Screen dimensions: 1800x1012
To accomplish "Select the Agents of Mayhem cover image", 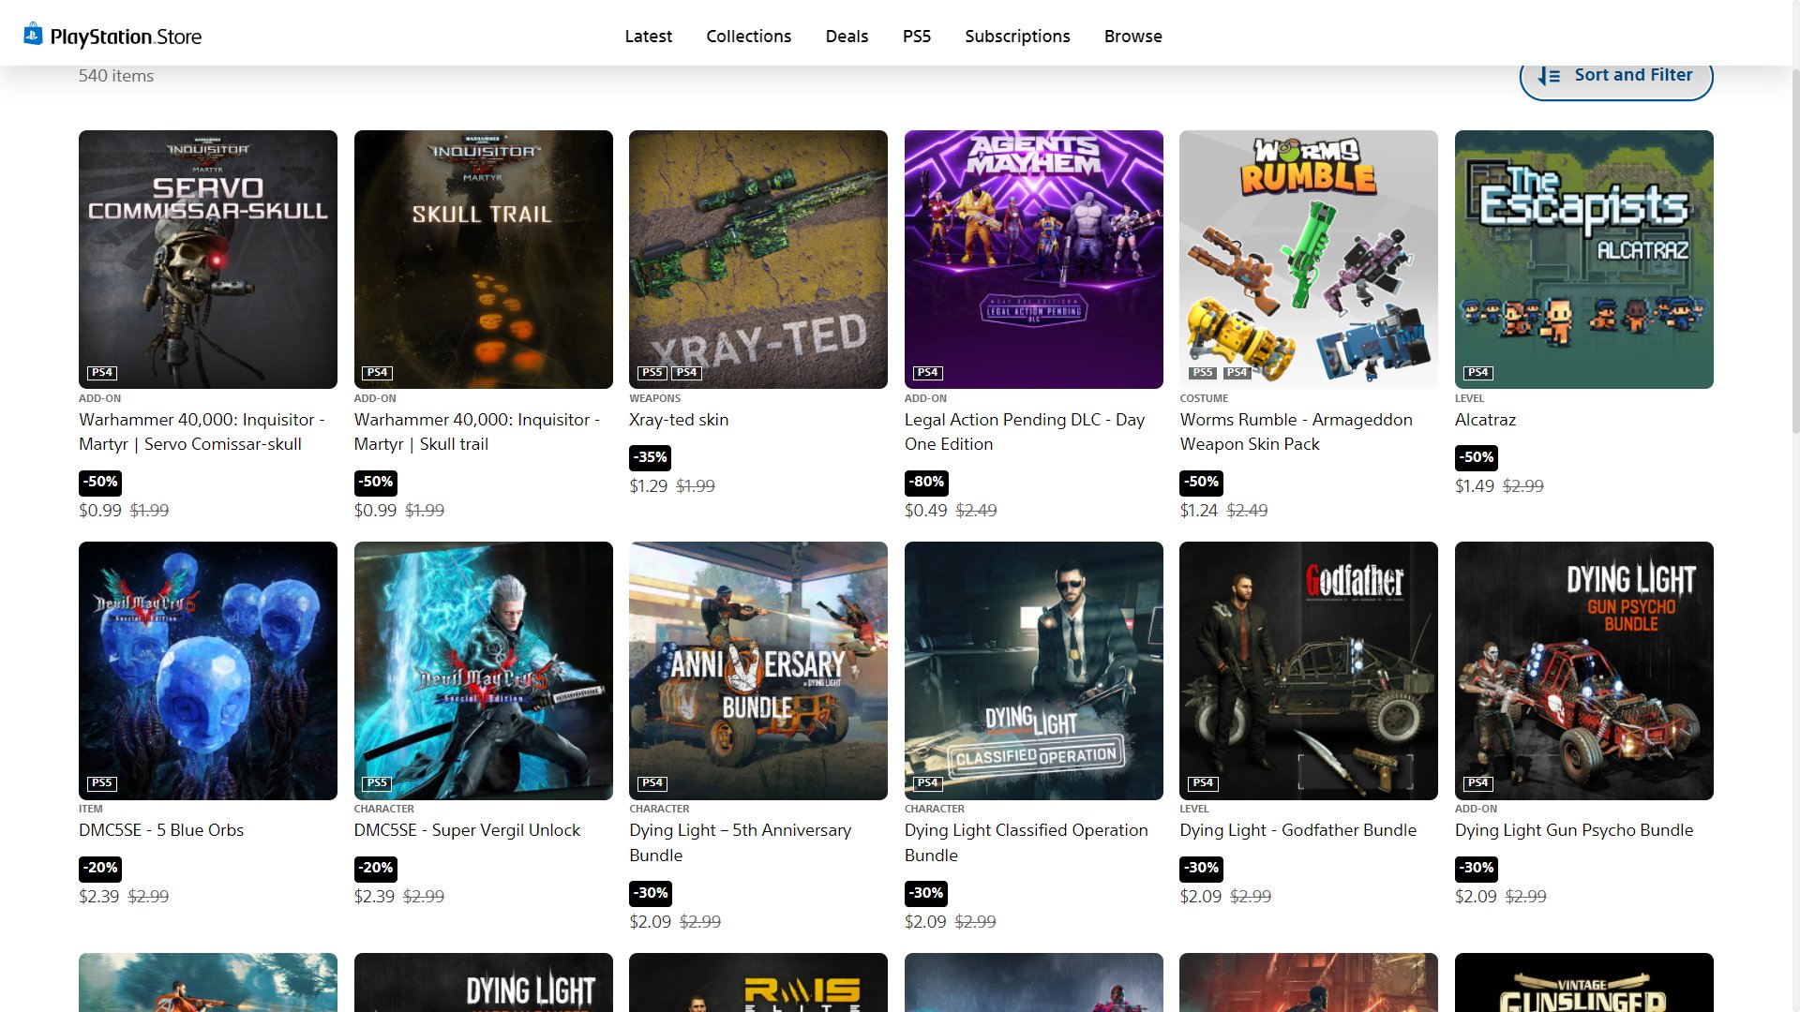I will point(1033,259).
